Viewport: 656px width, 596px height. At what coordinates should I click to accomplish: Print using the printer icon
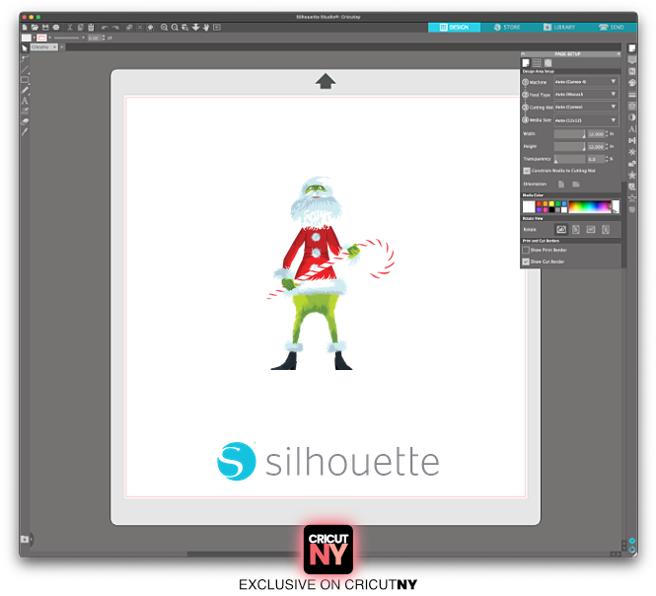click(x=55, y=28)
